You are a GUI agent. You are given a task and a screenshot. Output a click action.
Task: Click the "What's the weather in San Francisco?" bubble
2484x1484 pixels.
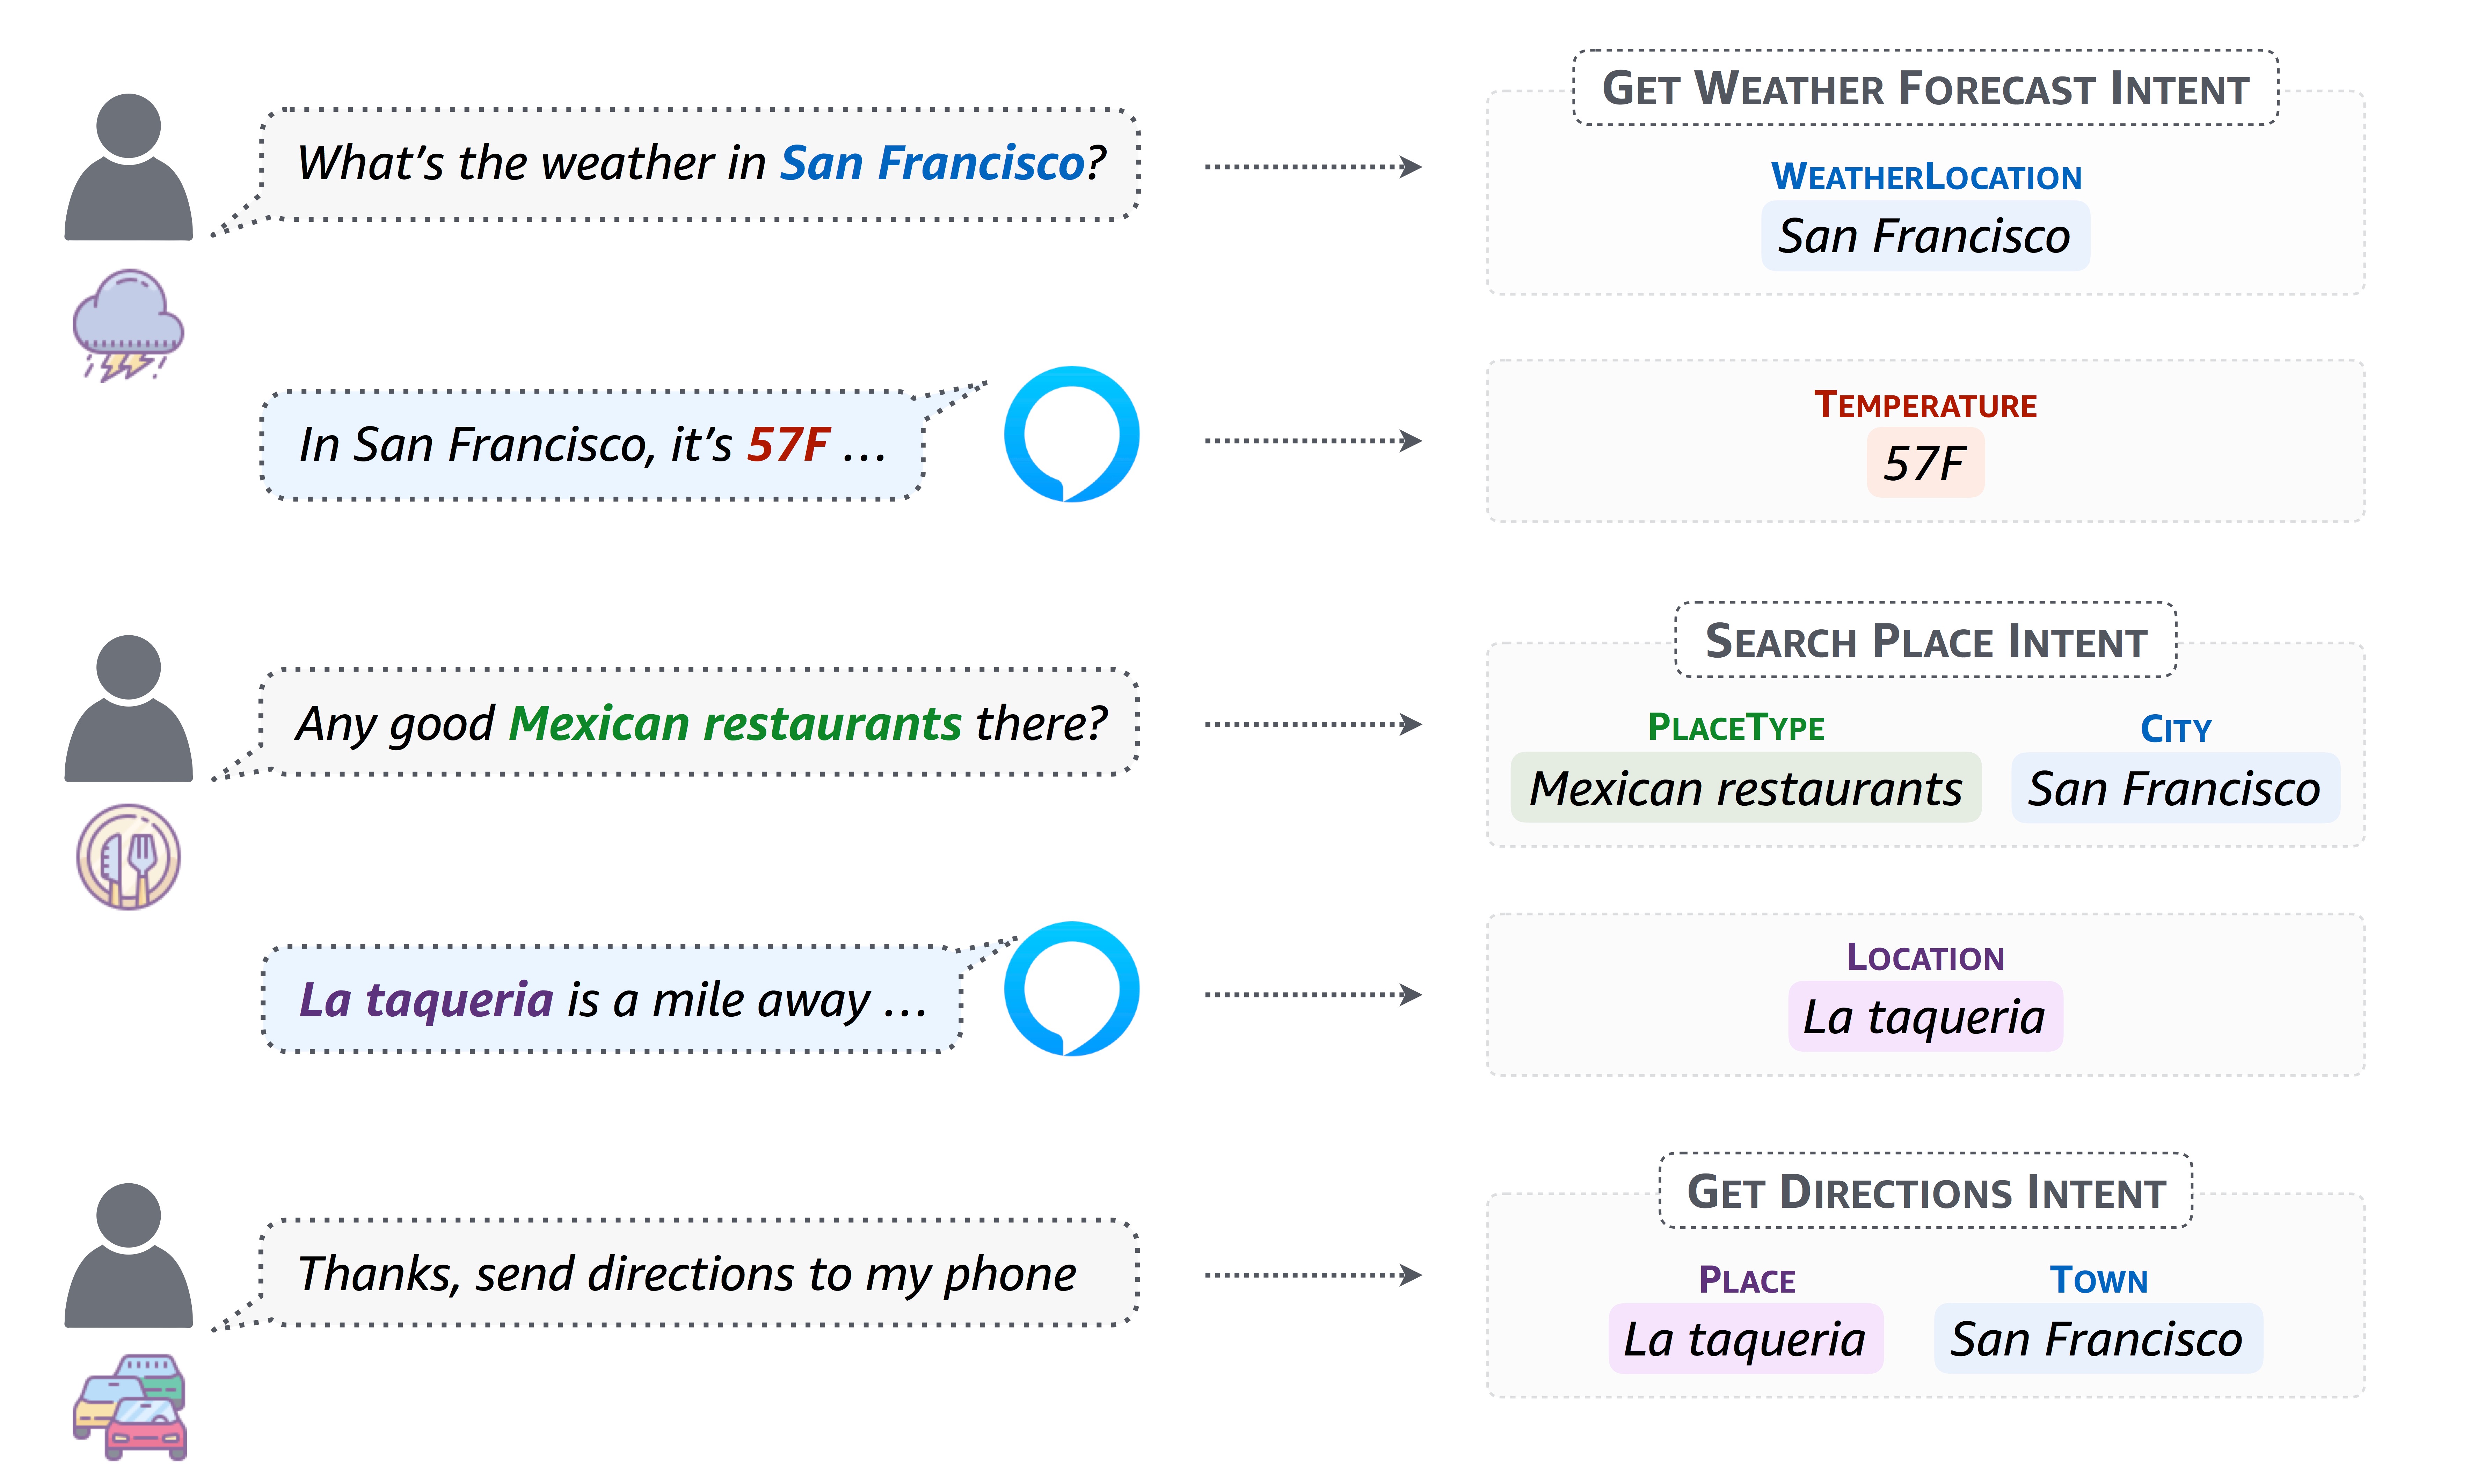click(x=700, y=163)
